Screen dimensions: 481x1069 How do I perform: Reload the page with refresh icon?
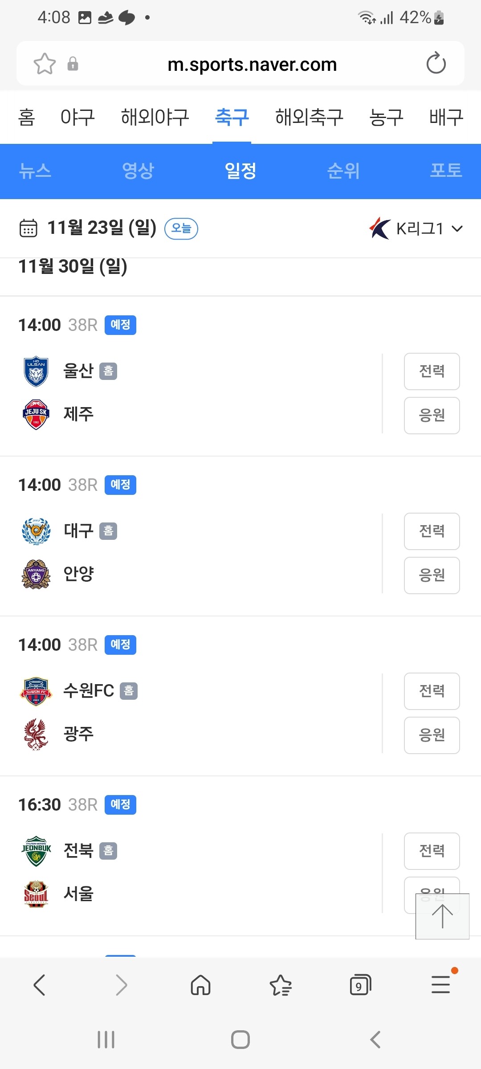pyautogui.click(x=436, y=63)
